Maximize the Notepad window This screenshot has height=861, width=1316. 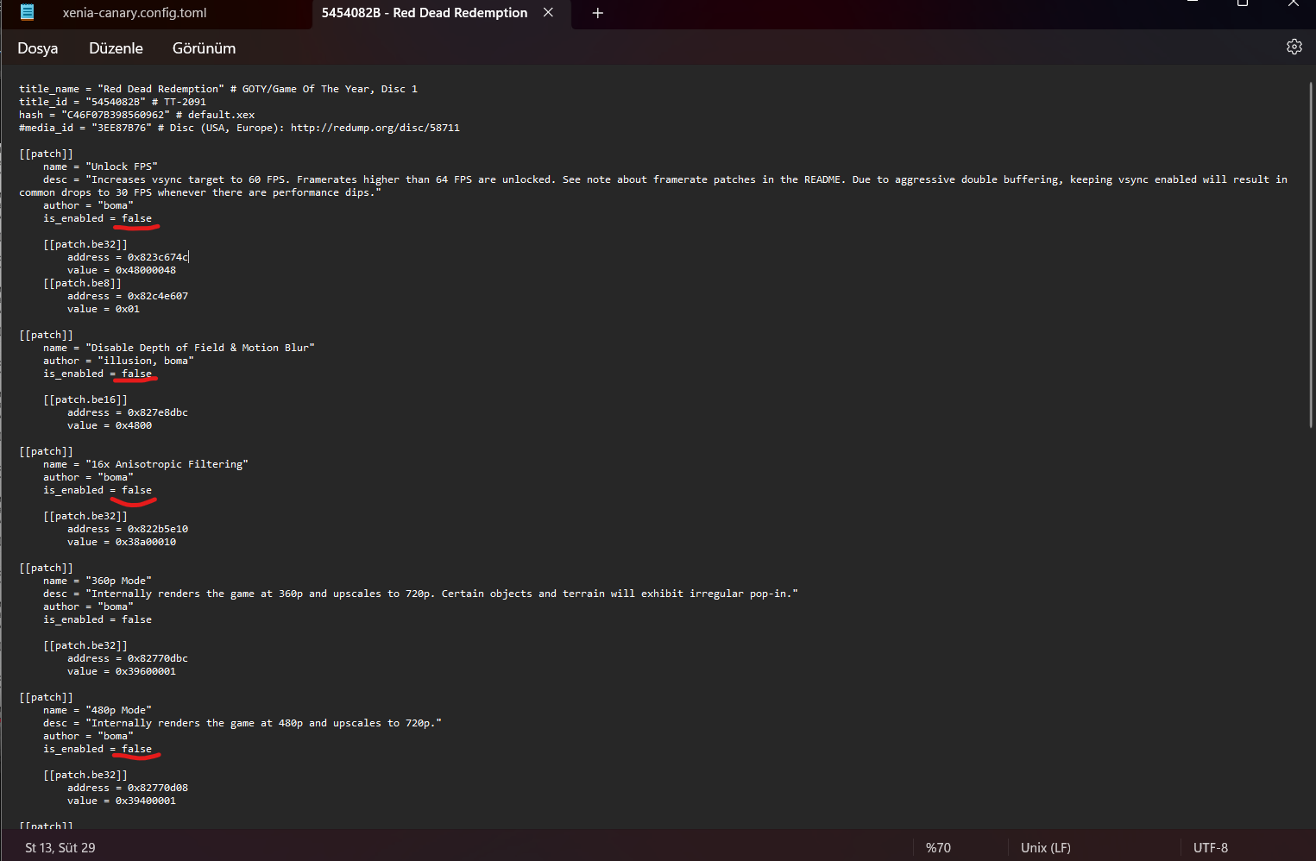[x=1243, y=3]
